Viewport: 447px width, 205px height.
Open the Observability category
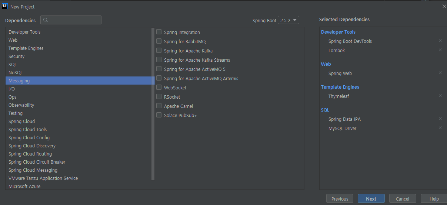coord(79,105)
